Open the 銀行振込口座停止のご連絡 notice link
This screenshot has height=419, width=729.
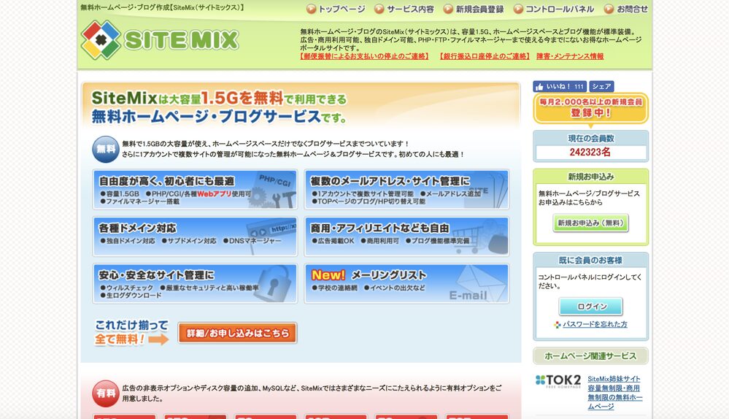coord(485,56)
